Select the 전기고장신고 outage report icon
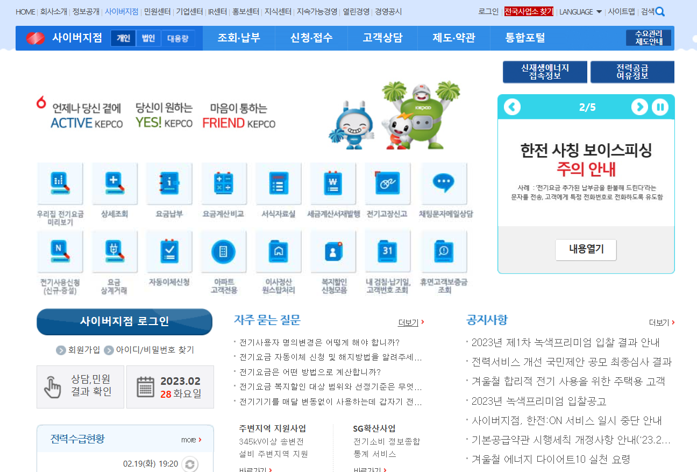 (387, 184)
